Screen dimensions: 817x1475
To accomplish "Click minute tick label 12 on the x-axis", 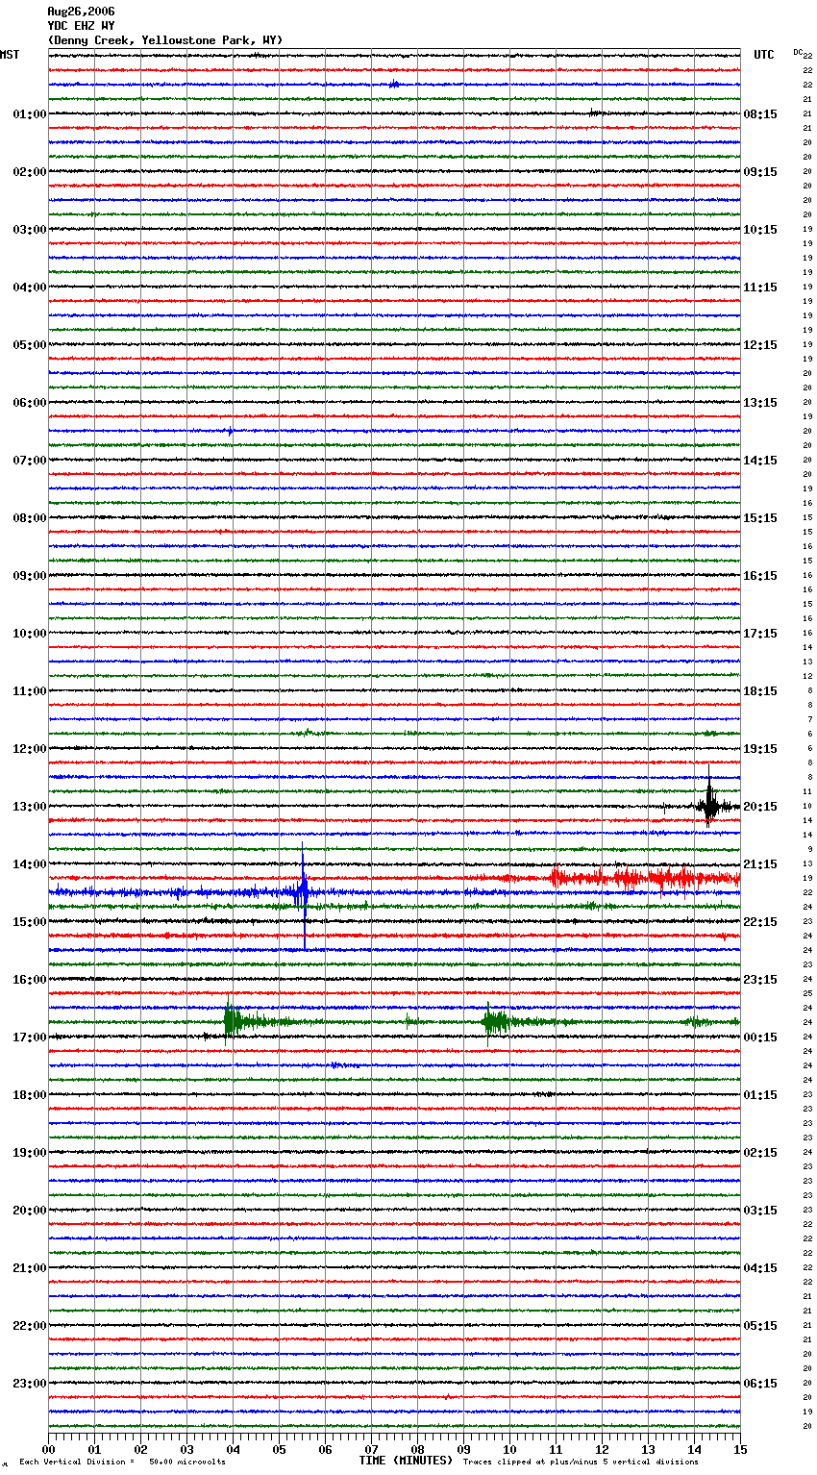I will (x=602, y=1449).
